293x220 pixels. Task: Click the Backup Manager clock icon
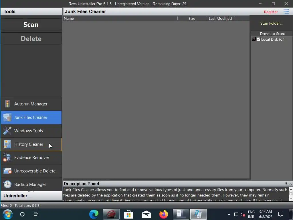[7, 184]
